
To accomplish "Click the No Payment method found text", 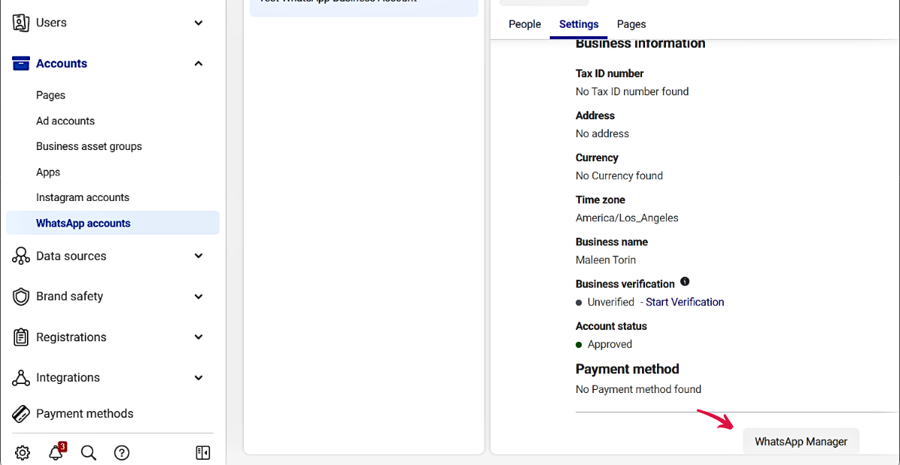I will pos(639,389).
